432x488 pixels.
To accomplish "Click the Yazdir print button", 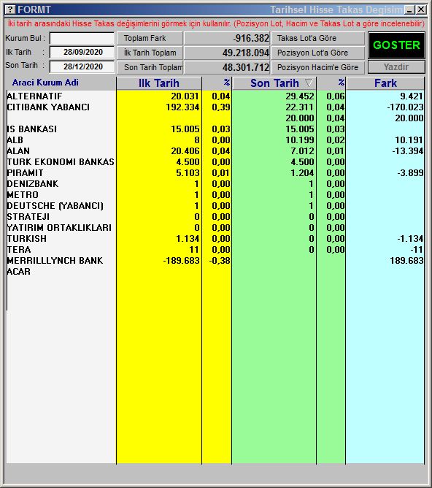I will (x=396, y=67).
